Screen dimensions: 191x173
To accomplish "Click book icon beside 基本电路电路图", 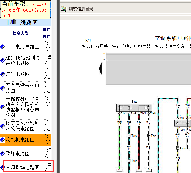I will click(3, 47).
